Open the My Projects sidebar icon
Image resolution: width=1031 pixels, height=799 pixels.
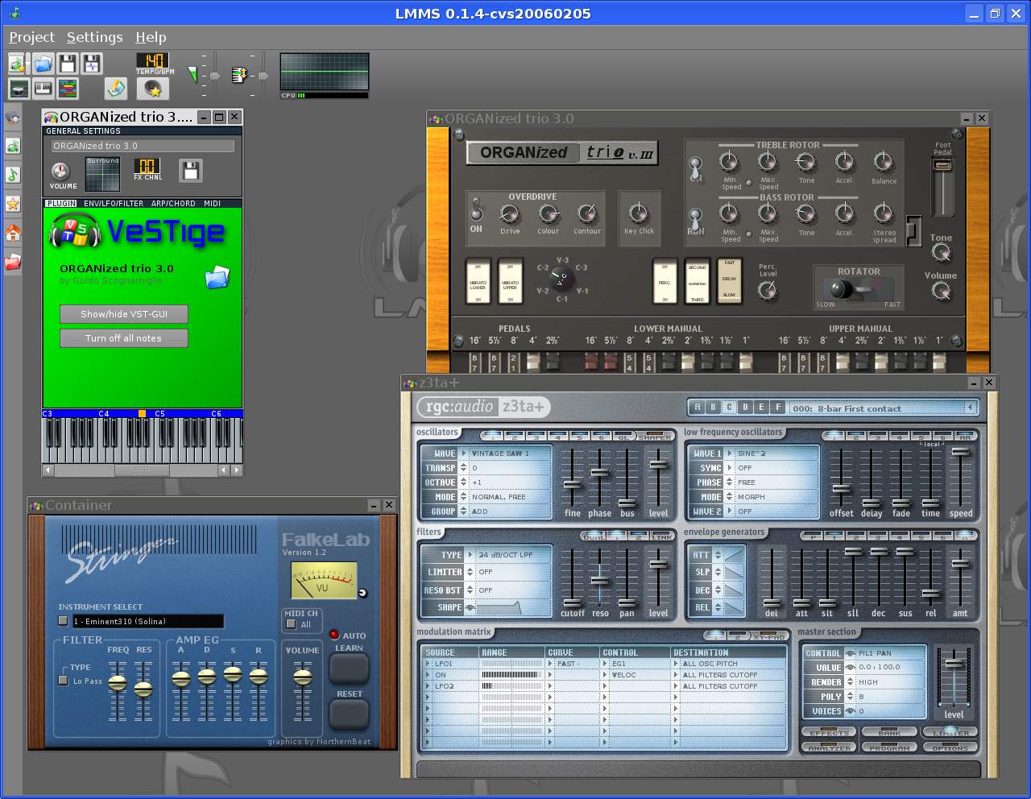point(13,146)
